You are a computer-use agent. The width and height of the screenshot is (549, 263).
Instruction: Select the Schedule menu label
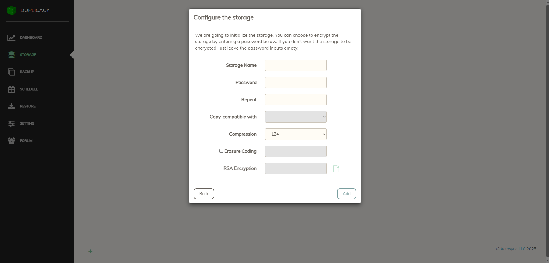coord(29,89)
